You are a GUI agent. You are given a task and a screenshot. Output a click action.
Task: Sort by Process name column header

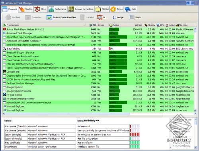point(44,25)
